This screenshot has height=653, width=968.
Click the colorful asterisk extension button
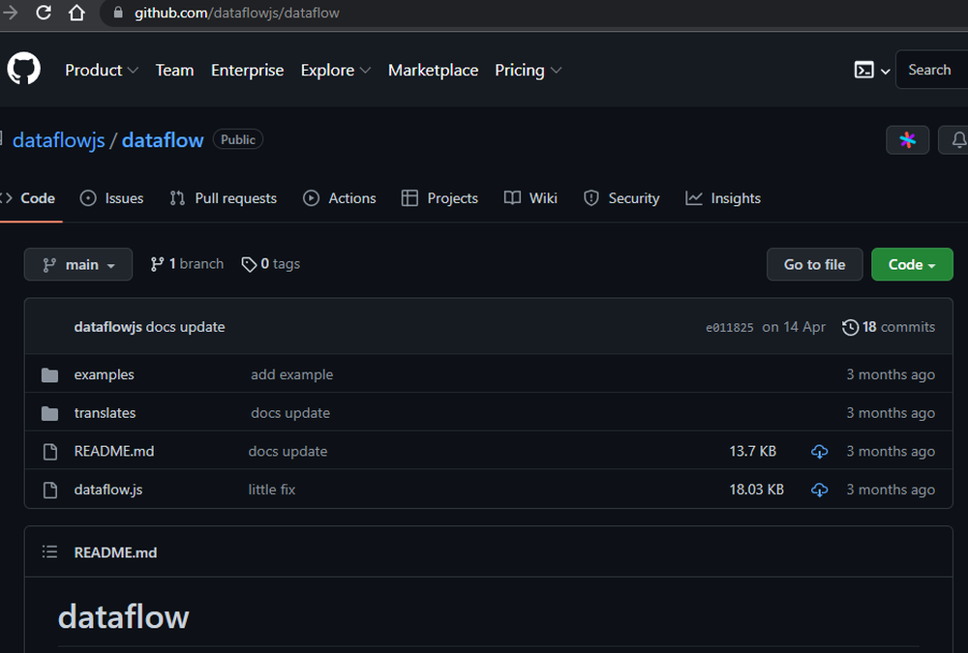click(x=907, y=140)
